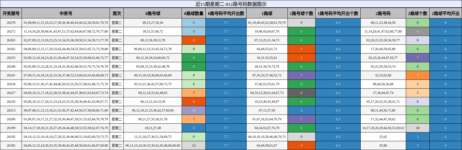Click 2路号码 cell 17,38,44,47,74
Image resolution: width=462 pixels, height=150 pixels.
[383, 93]
